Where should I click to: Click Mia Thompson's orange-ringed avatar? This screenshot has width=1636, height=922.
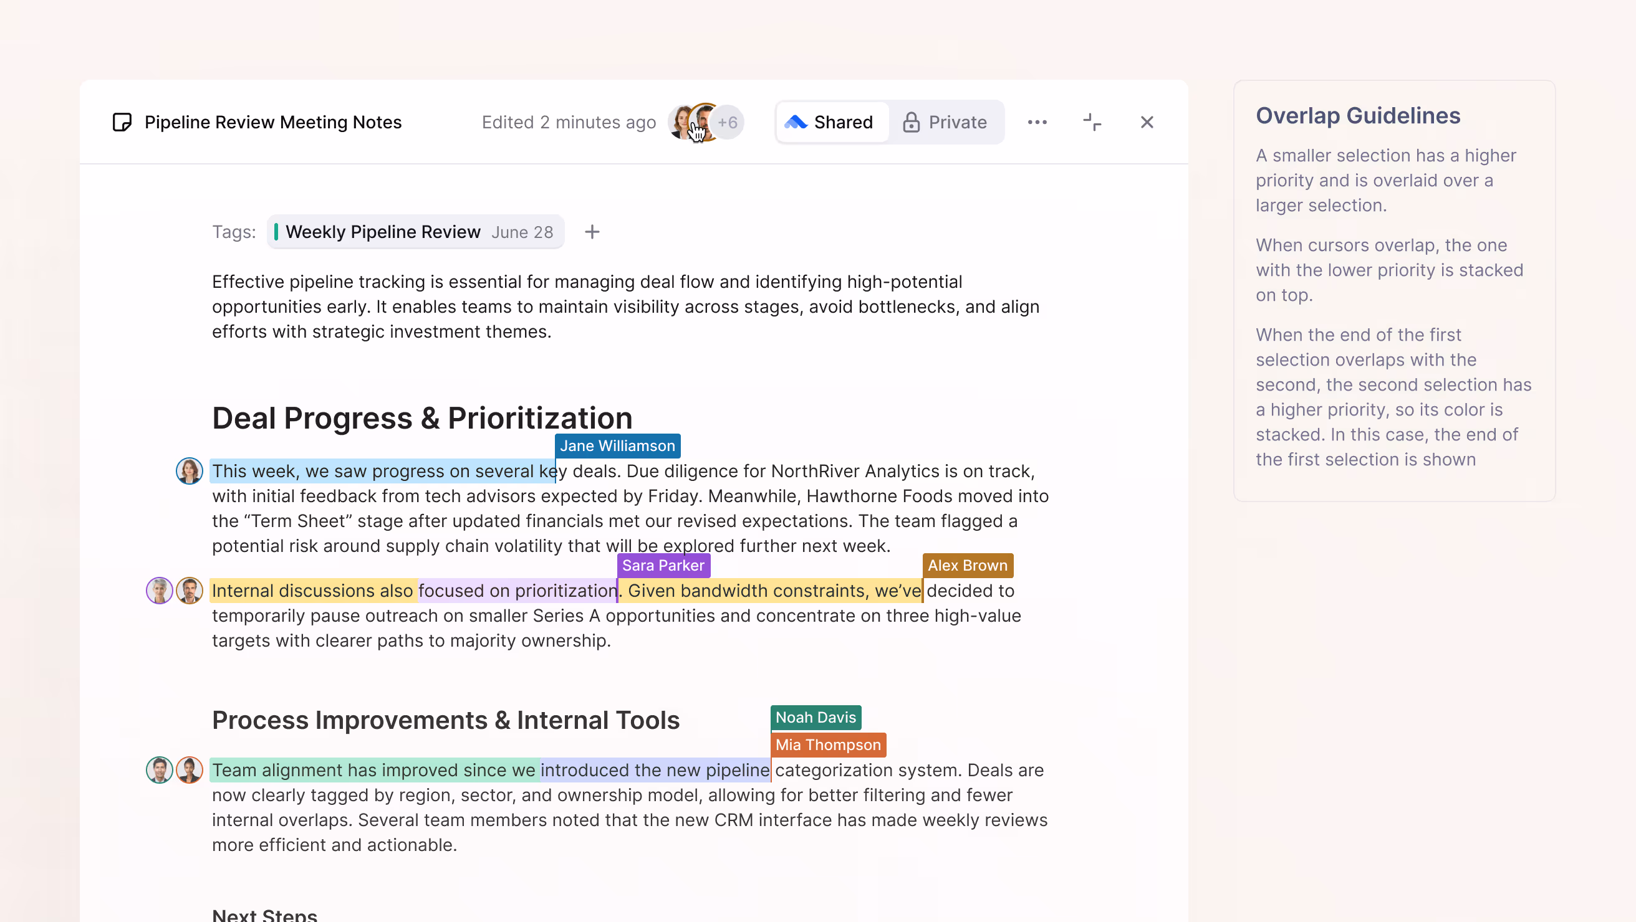pyautogui.click(x=190, y=770)
